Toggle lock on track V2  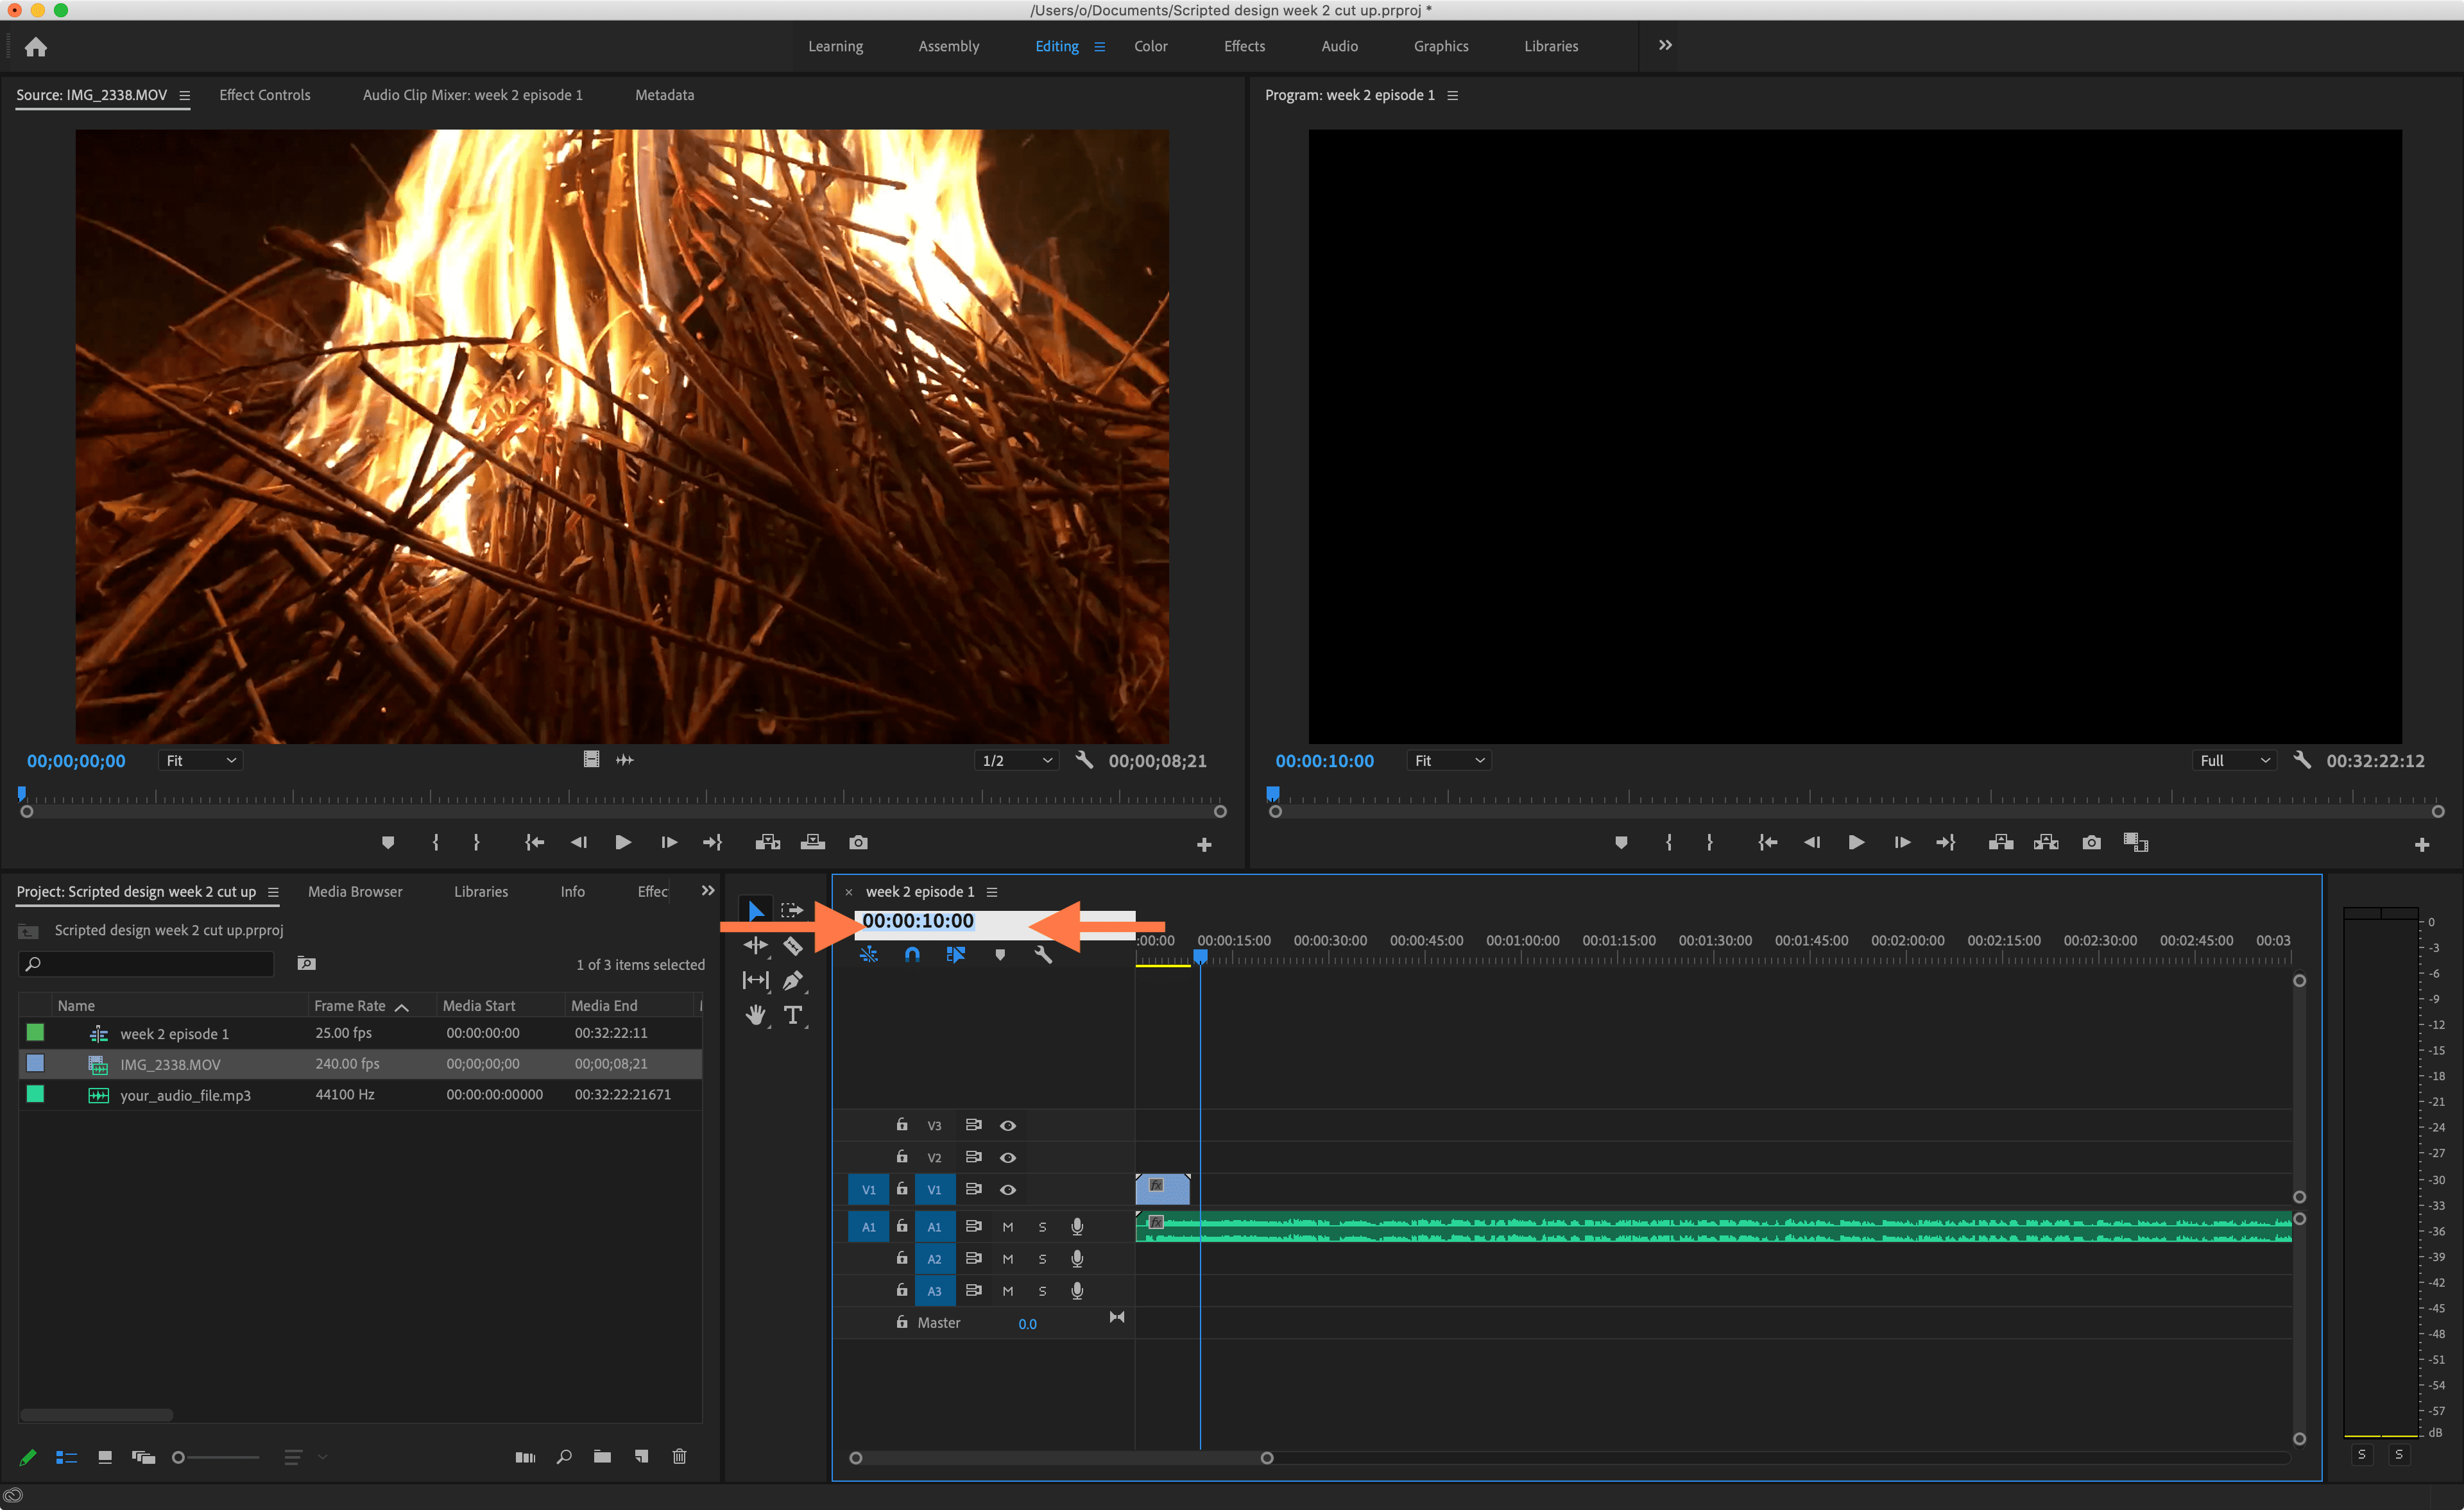pos(901,1157)
